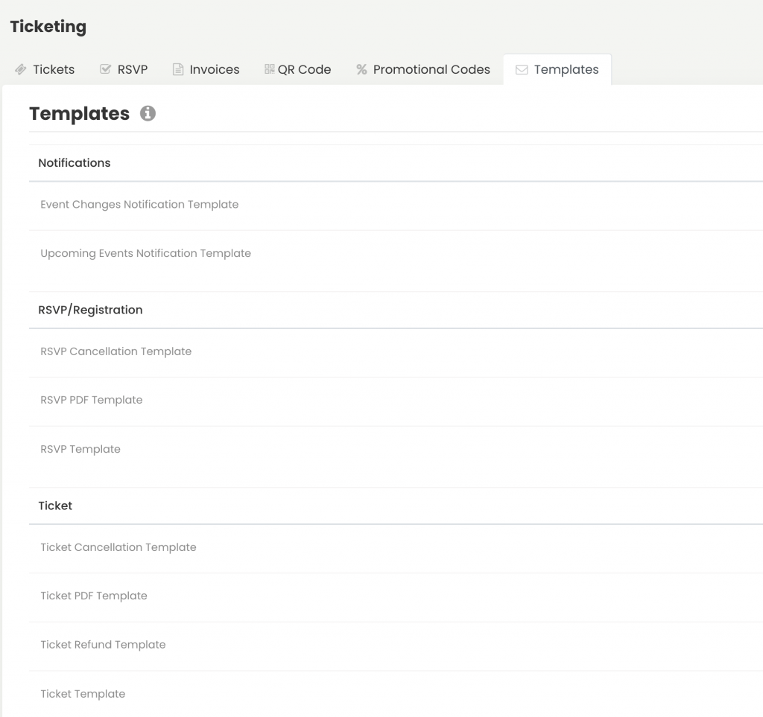Open the Tickets tab
The width and height of the screenshot is (763, 717).
point(45,69)
